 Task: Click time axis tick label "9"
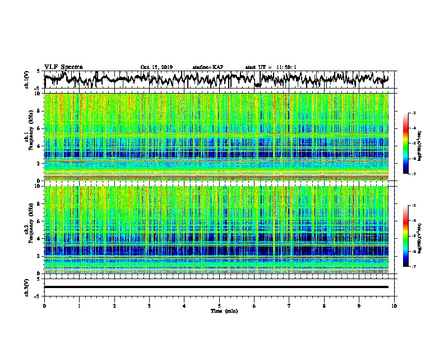[359, 306]
